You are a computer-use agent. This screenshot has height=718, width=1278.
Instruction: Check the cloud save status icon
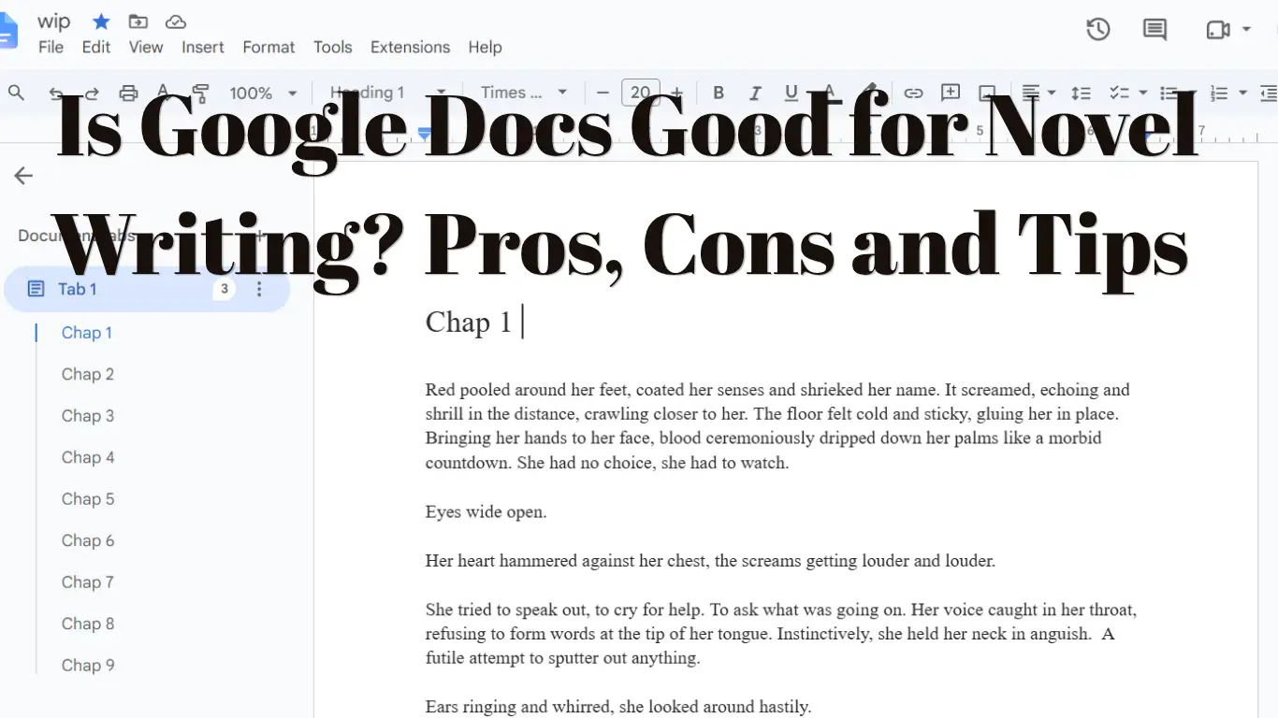[175, 21]
